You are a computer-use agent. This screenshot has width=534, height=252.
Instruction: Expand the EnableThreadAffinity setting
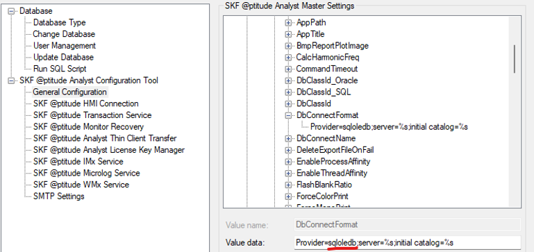click(288, 173)
